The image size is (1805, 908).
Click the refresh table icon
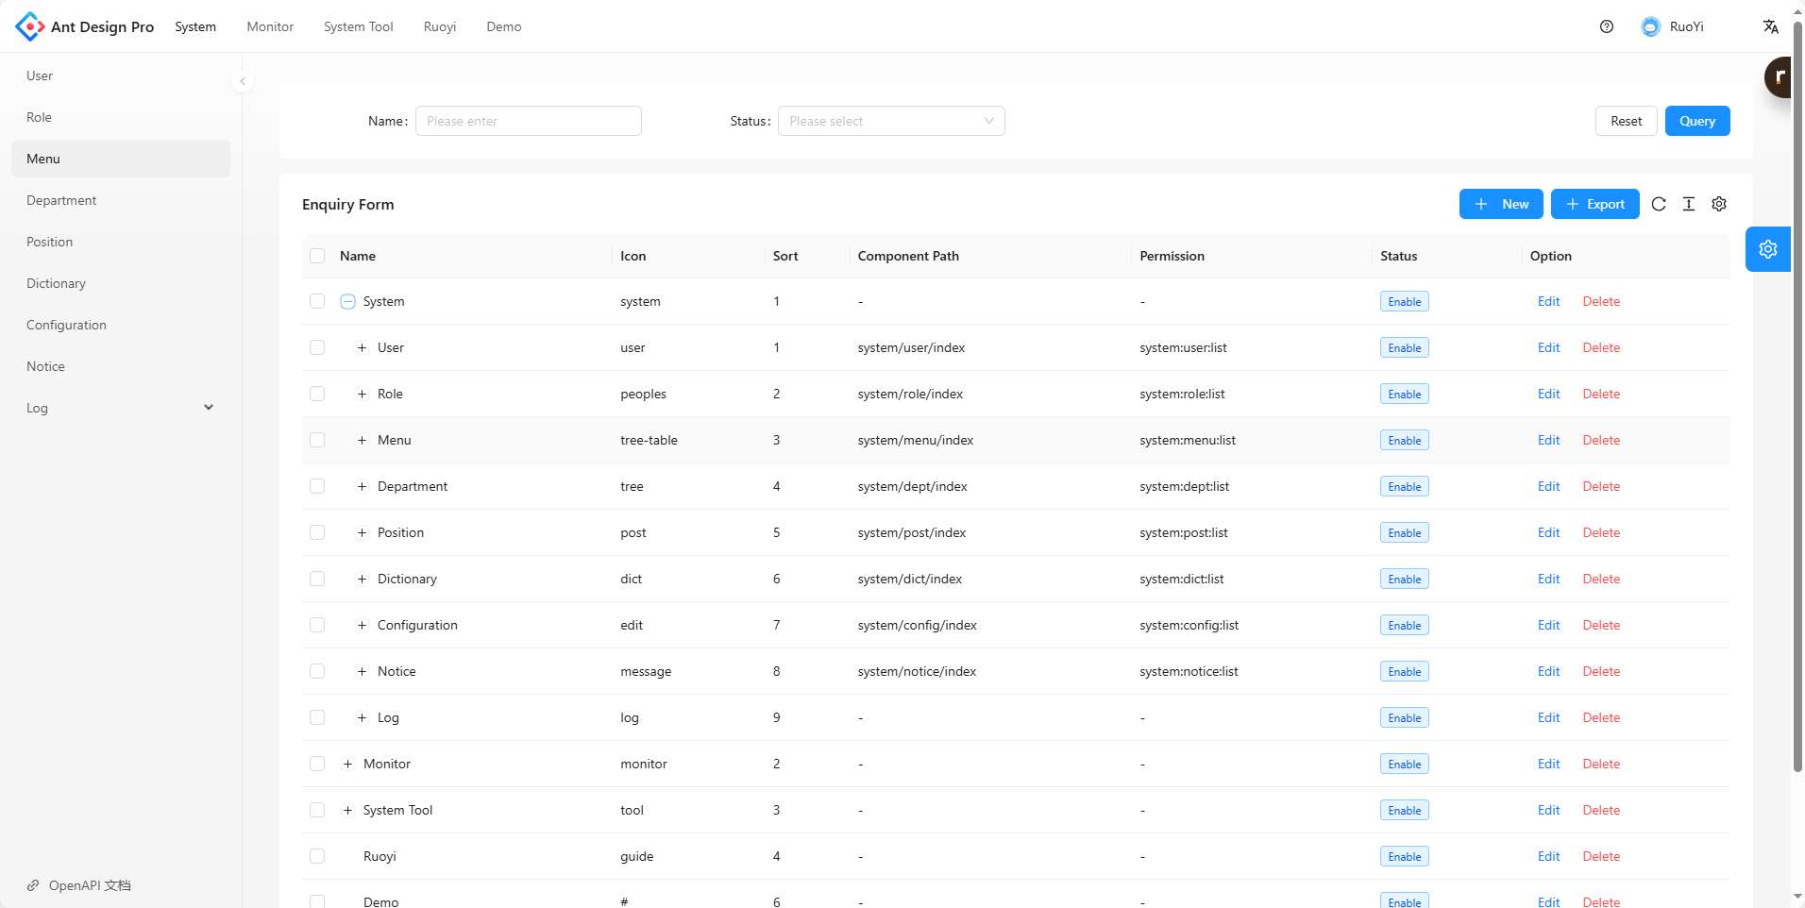(x=1659, y=204)
